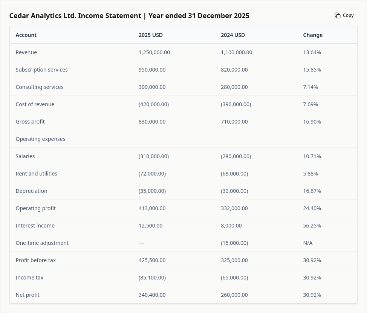Viewport: 367px width, 313px height.
Task: Select the 1,250,000.00 revenue value
Action: (x=154, y=52)
